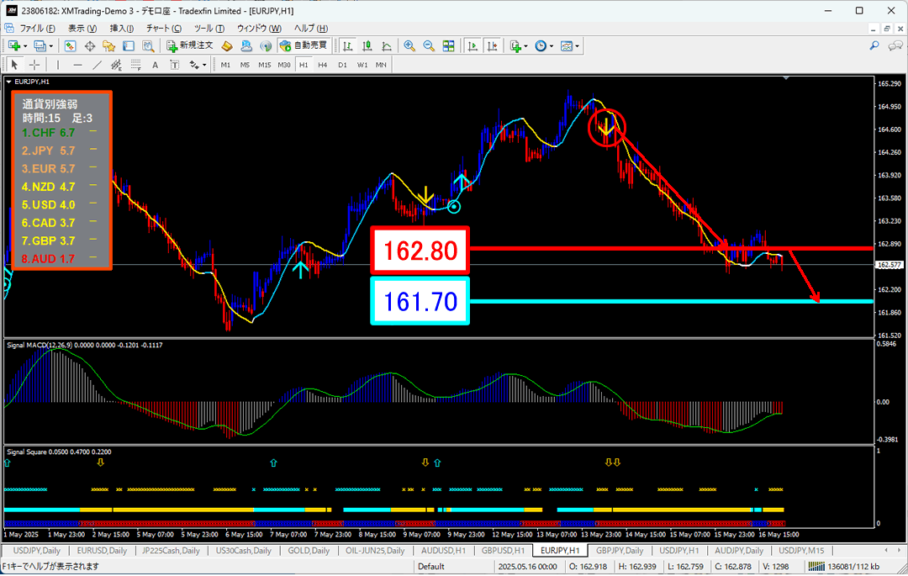Tile windows with the grid icon
908x576 pixels.
click(448, 45)
